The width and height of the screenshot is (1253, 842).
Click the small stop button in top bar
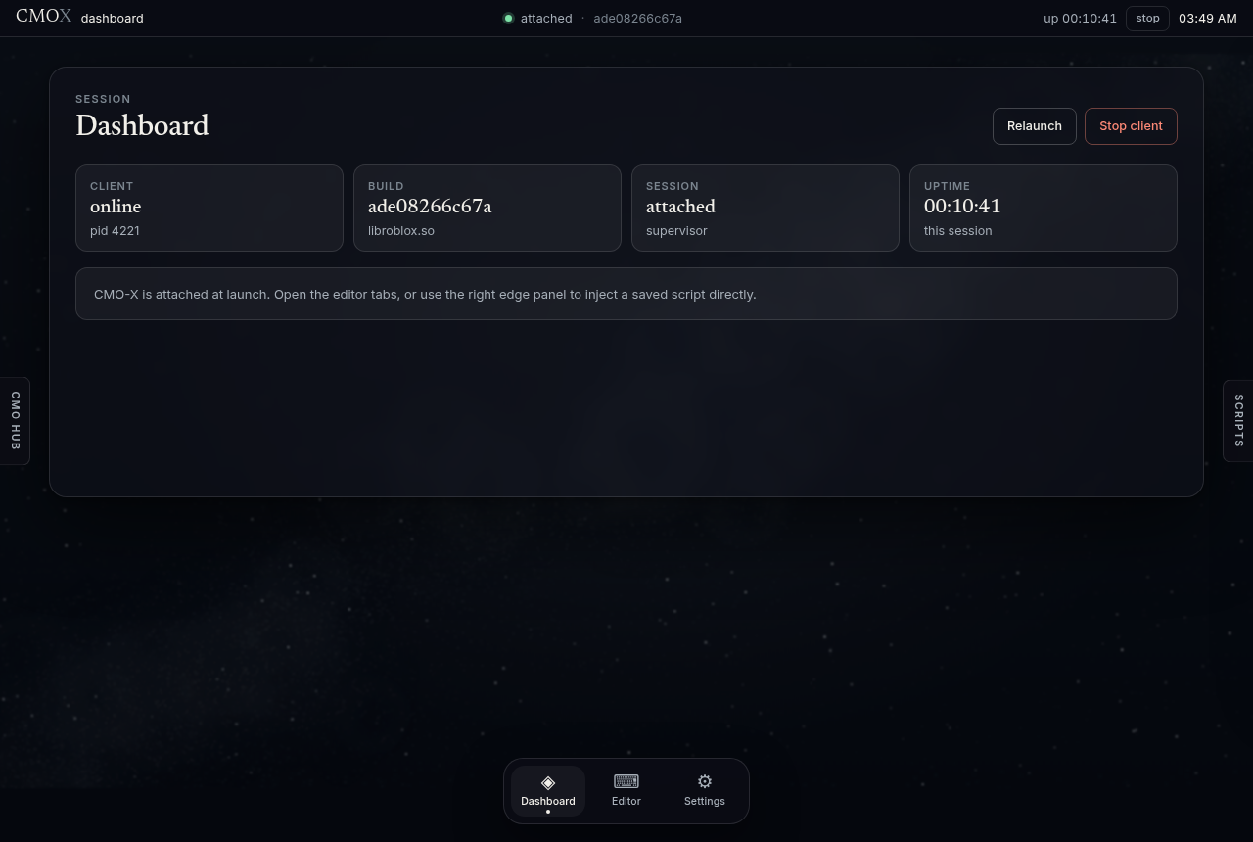(1147, 18)
